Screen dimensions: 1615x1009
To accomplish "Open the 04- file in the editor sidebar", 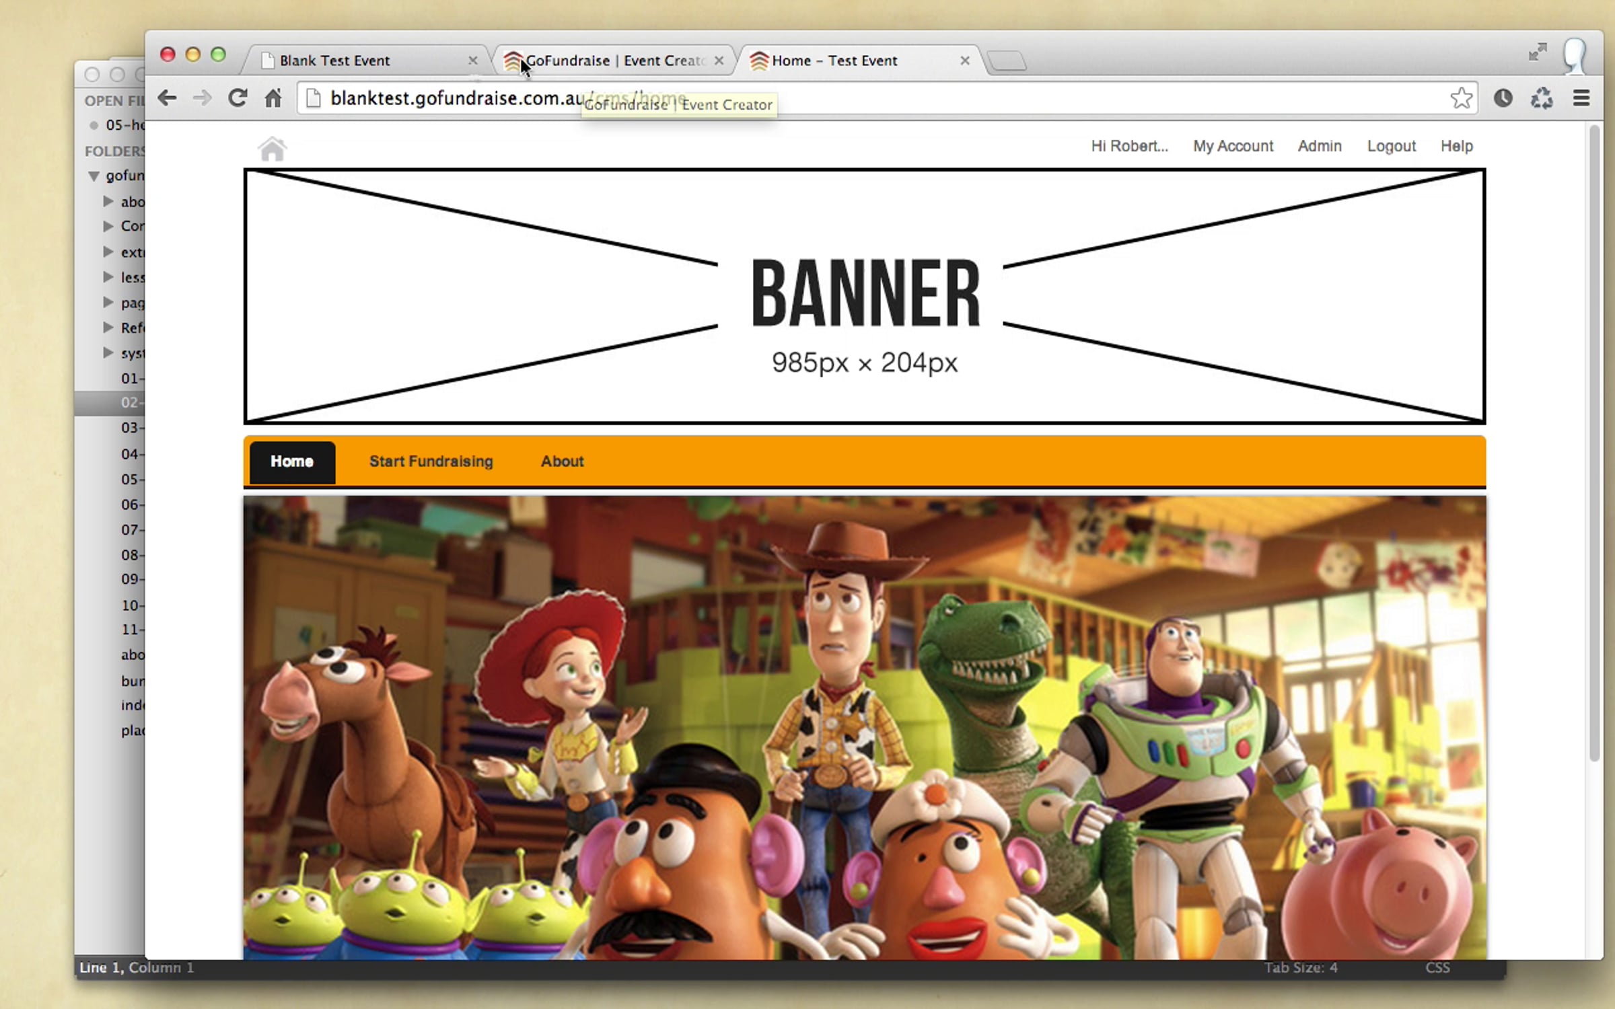I will pos(133,454).
